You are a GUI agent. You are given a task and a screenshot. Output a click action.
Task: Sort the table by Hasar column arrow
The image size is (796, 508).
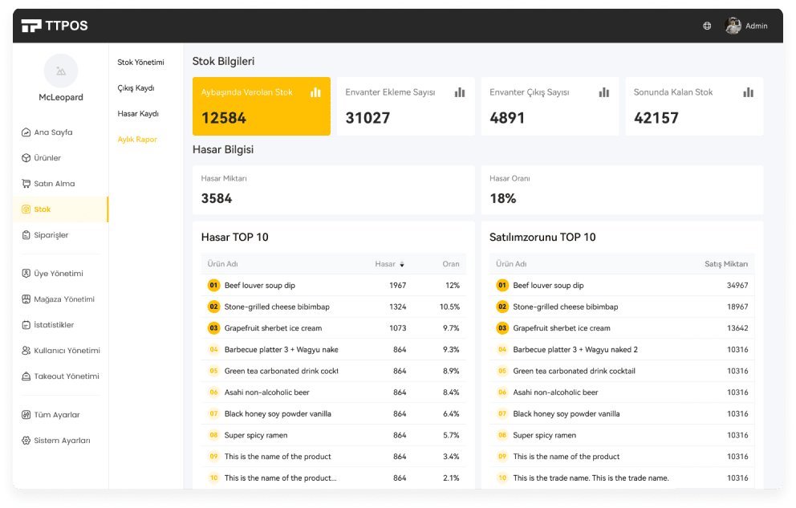tap(402, 264)
